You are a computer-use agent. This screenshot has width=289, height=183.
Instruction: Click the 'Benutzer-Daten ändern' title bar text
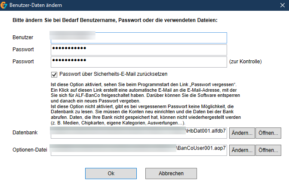(x=36, y=5)
